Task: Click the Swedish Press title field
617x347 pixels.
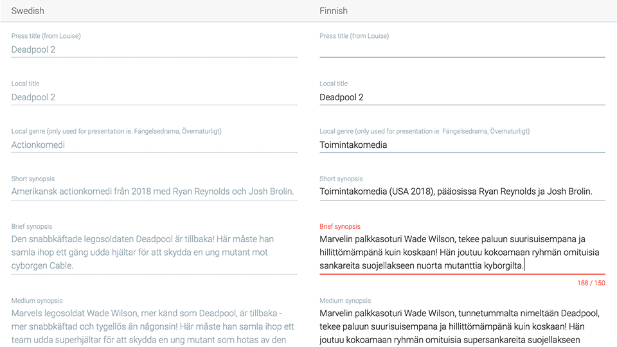Action: coord(154,50)
